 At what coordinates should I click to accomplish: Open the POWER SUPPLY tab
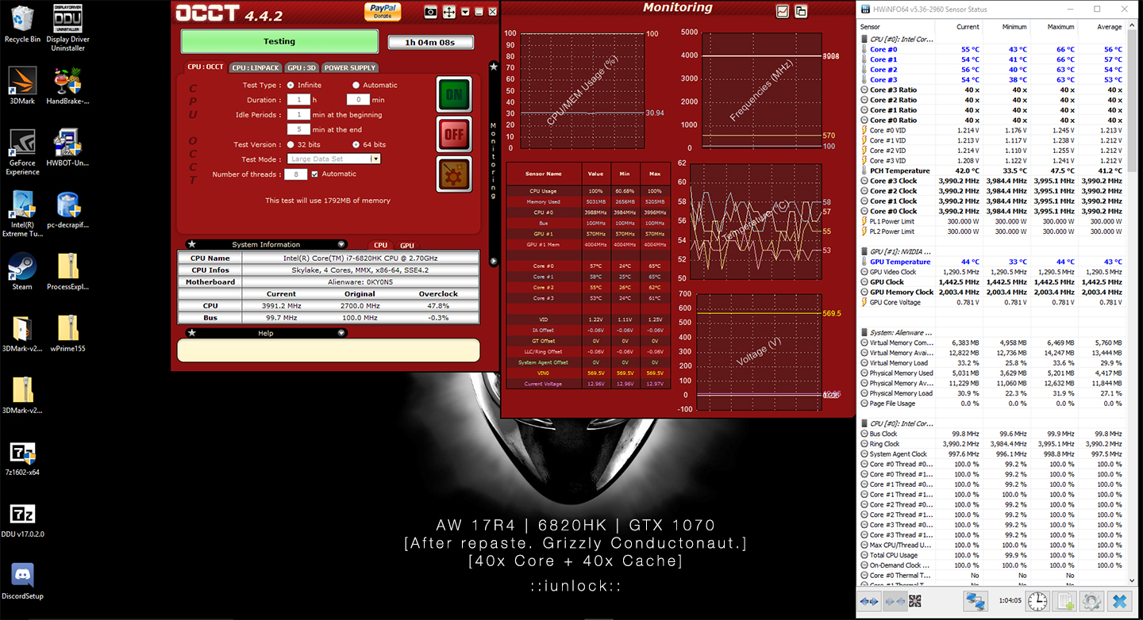[350, 67]
